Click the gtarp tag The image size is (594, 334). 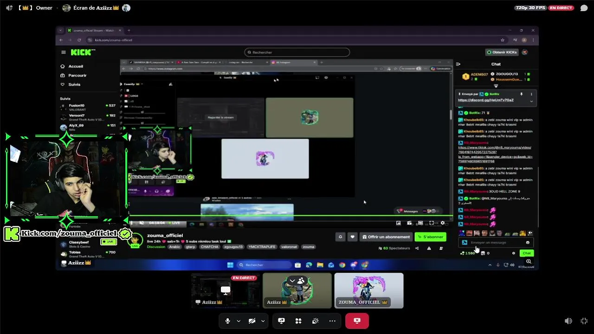(190, 247)
